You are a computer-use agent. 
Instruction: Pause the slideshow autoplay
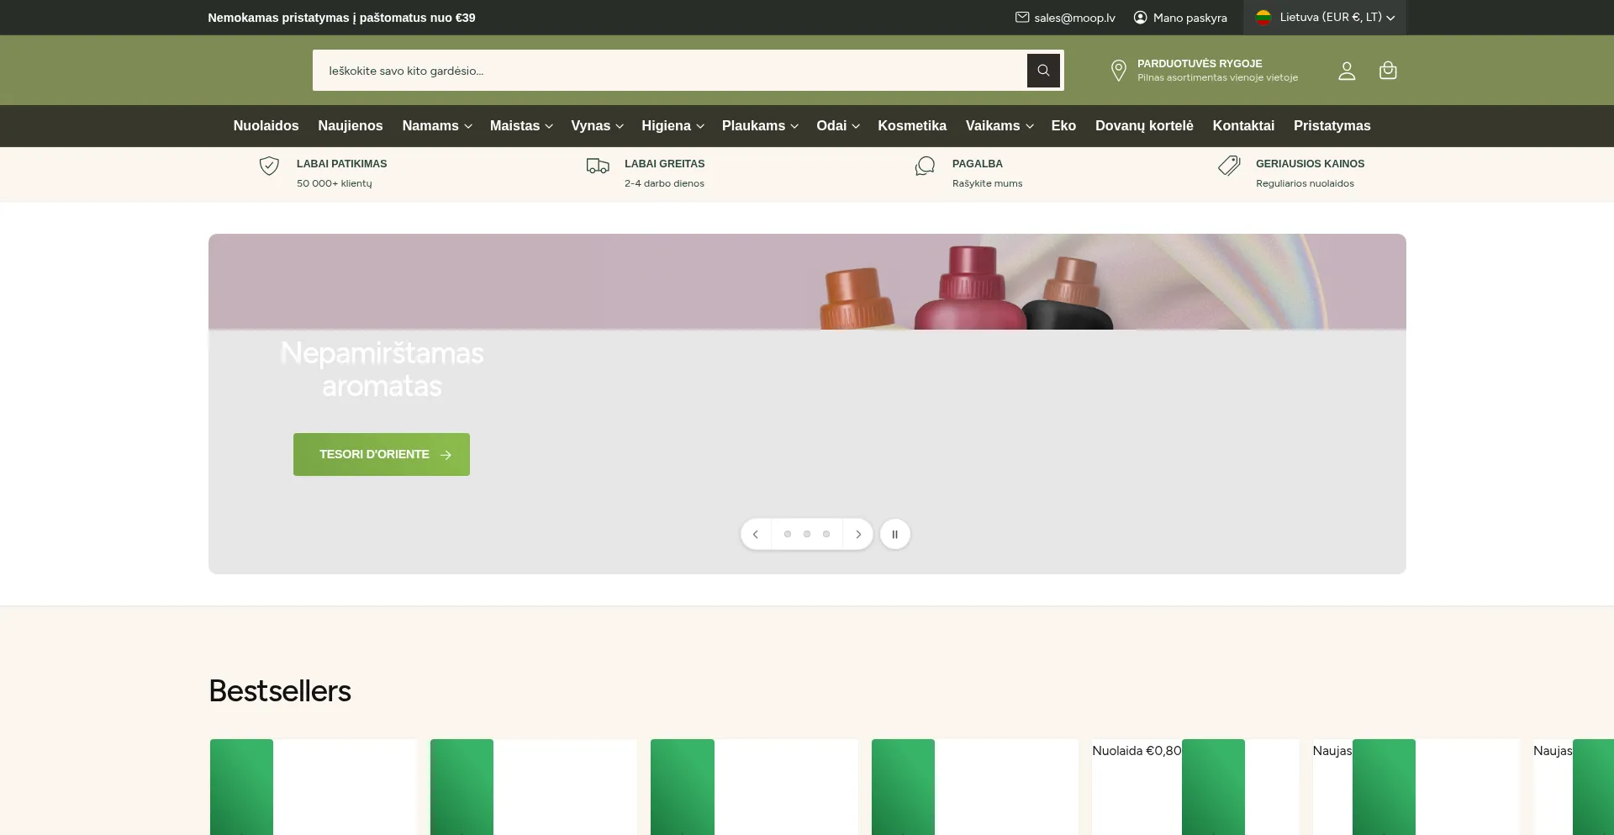click(x=894, y=534)
